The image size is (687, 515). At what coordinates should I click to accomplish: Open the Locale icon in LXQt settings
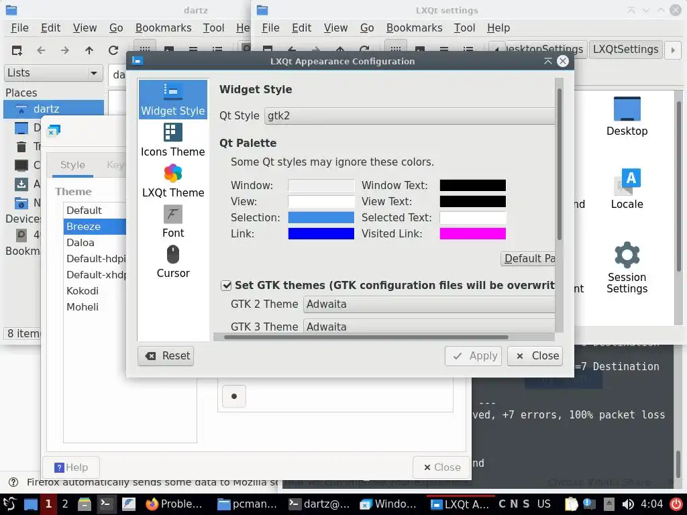tap(627, 189)
